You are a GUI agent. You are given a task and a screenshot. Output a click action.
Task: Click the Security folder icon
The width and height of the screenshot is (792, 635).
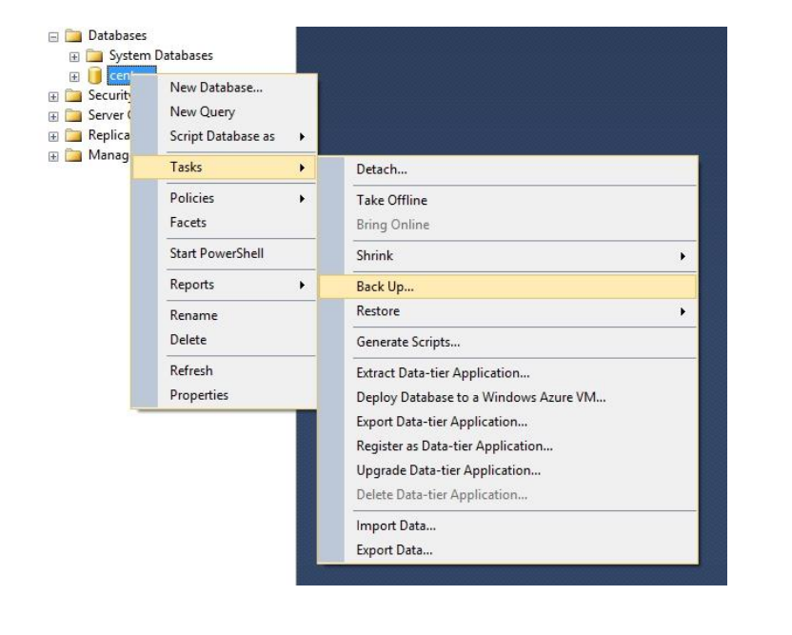coord(73,95)
